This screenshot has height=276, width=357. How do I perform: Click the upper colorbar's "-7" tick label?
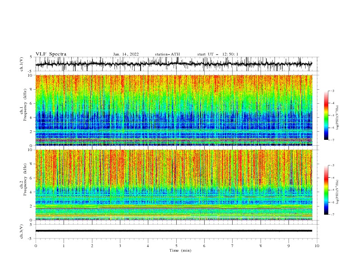pyautogui.click(x=333, y=140)
